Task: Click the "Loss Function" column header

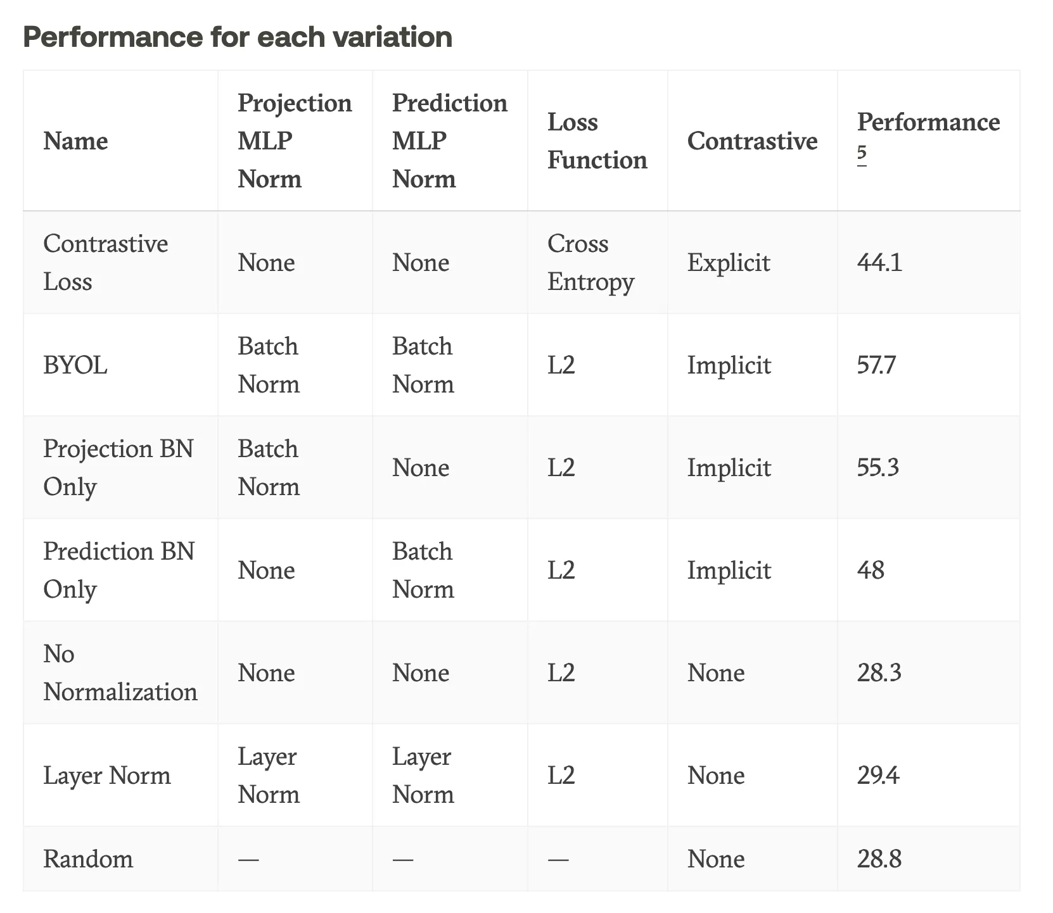Action: point(597,141)
